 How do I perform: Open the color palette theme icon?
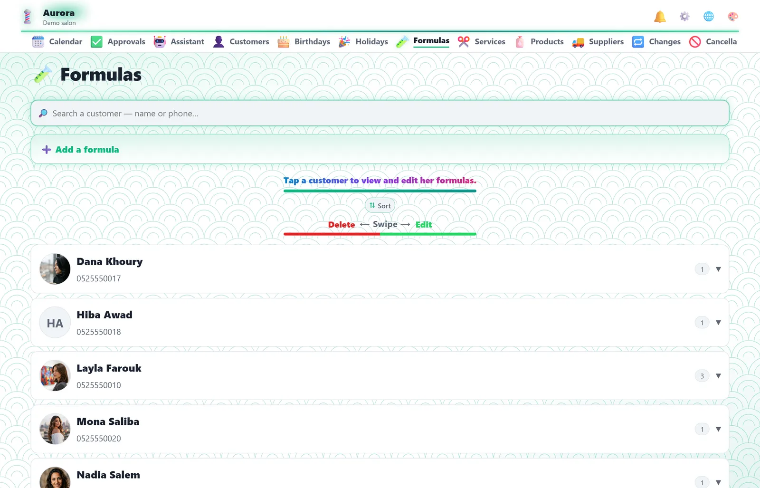(733, 17)
